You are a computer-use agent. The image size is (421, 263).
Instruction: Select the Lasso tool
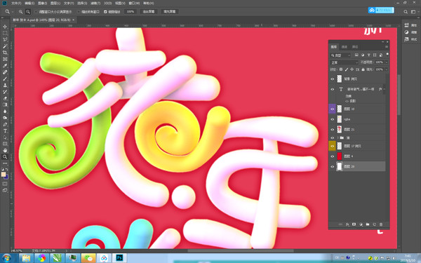[x=5, y=39]
